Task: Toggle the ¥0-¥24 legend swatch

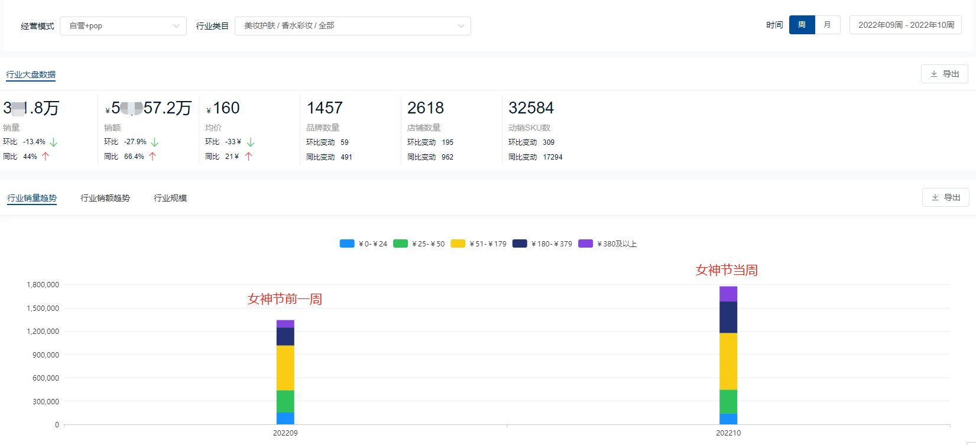Action: click(x=347, y=243)
